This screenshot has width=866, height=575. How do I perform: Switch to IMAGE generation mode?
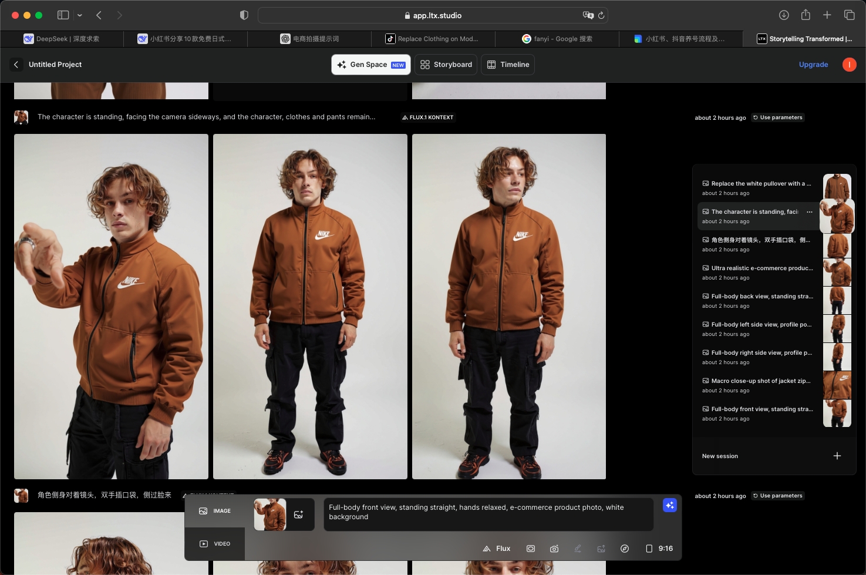pos(215,511)
